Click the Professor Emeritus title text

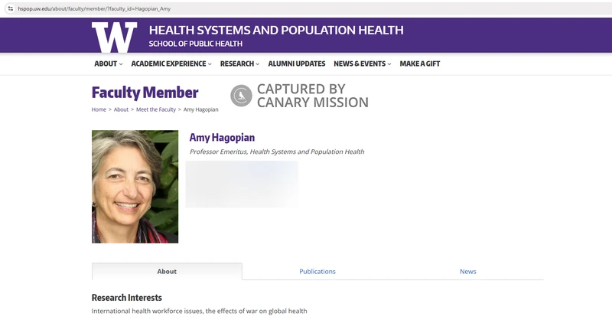click(x=277, y=152)
